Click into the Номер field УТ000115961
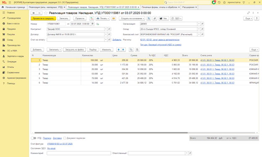This screenshot has width=262, height=157. pos(56,24)
